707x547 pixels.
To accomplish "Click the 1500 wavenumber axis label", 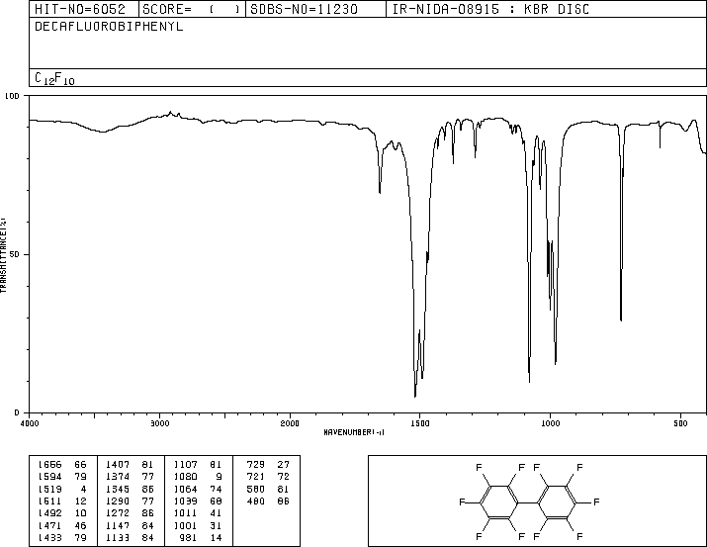I will point(420,423).
